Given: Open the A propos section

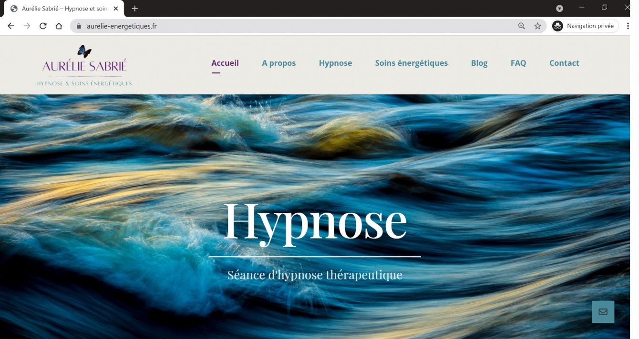Looking at the screenshot, I should (278, 62).
